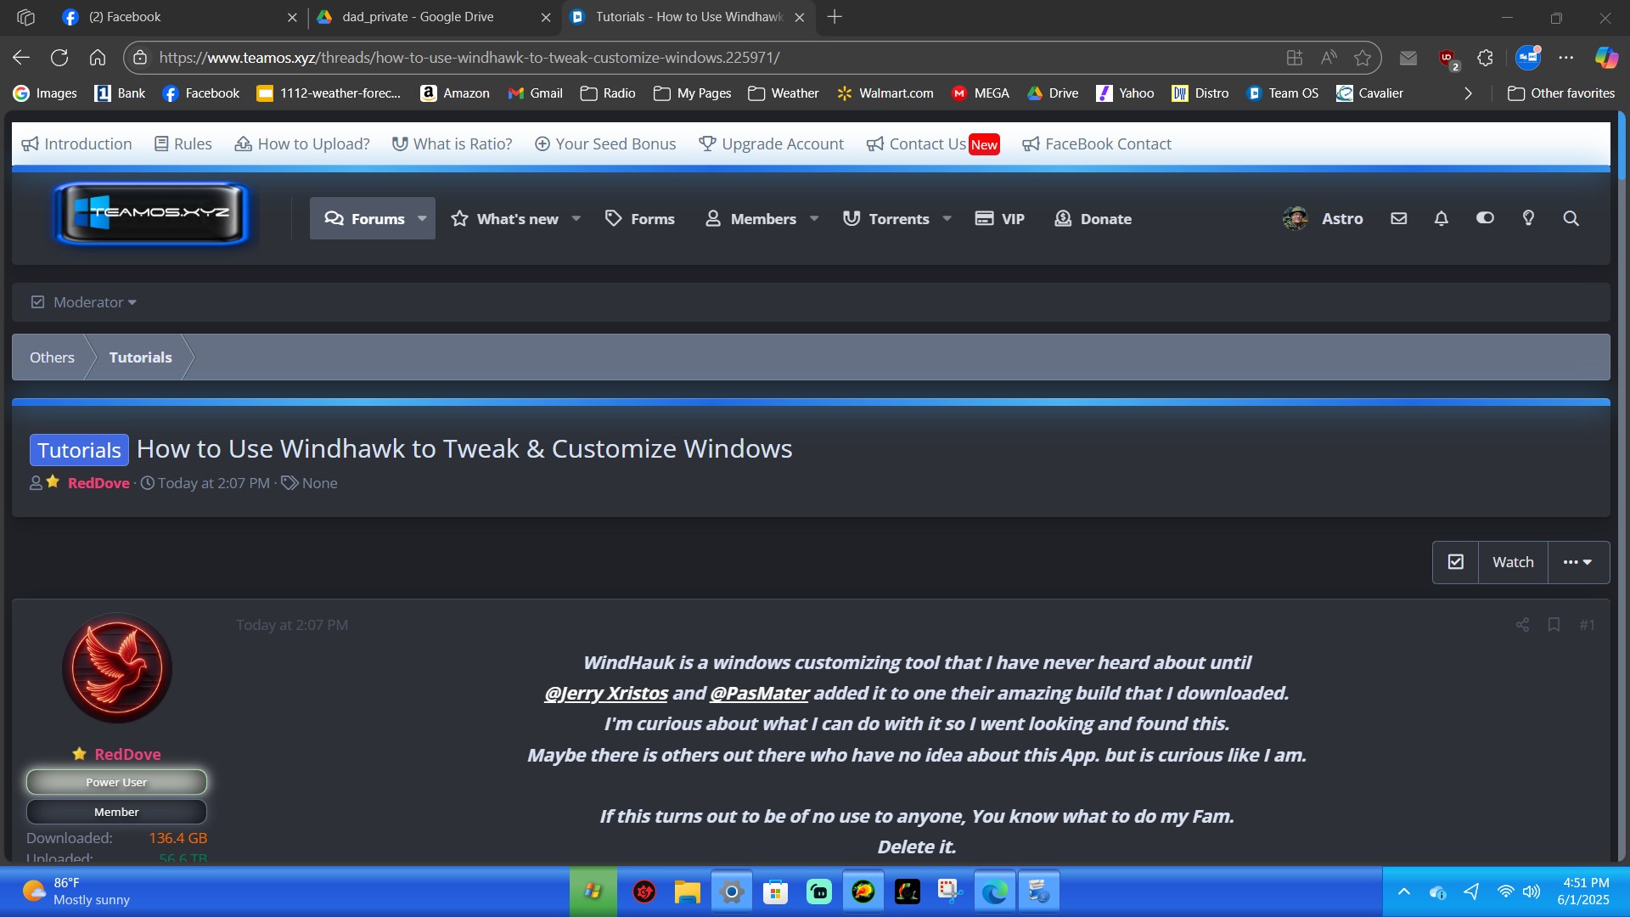Open the Forms menu item
The height and width of the screenshot is (917, 1630).
(640, 218)
